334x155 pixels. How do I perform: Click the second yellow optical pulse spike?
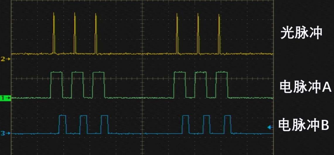click(75, 35)
